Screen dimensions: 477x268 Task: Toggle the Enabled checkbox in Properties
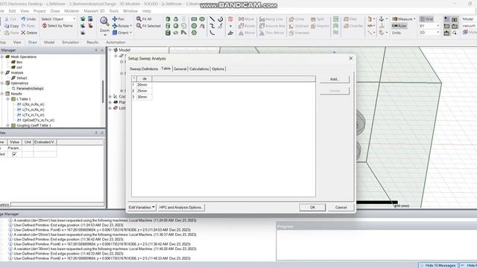14,154
